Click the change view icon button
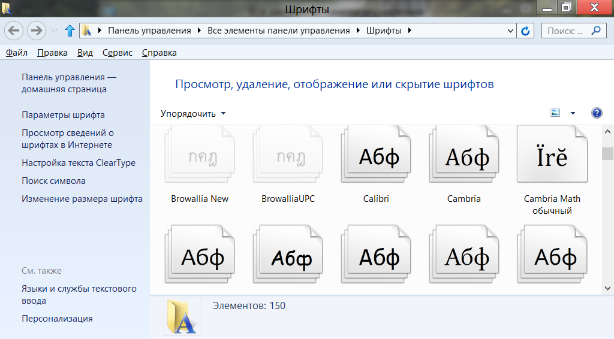The height and width of the screenshot is (339, 614). (x=555, y=113)
